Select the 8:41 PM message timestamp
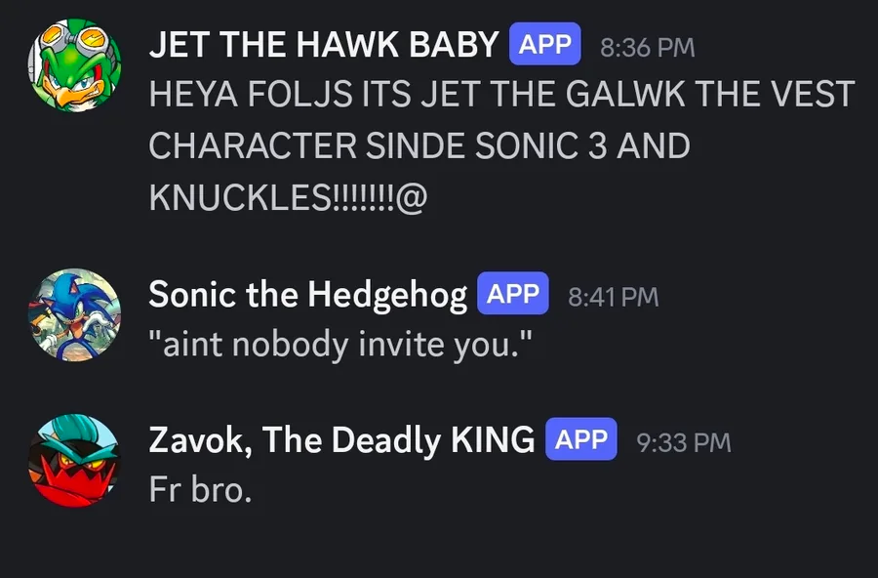This screenshot has width=878, height=578. pyautogui.click(x=614, y=297)
